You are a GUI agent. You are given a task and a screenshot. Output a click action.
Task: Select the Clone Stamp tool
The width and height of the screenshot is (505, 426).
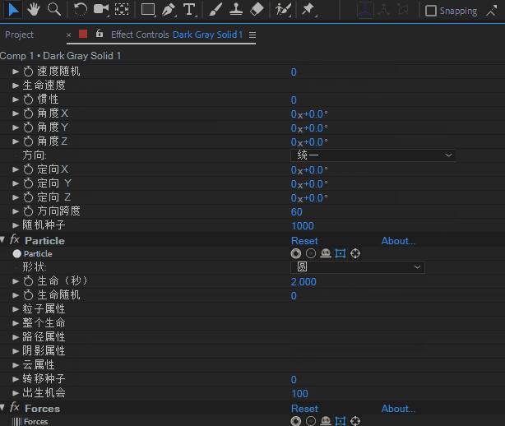click(236, 9)
